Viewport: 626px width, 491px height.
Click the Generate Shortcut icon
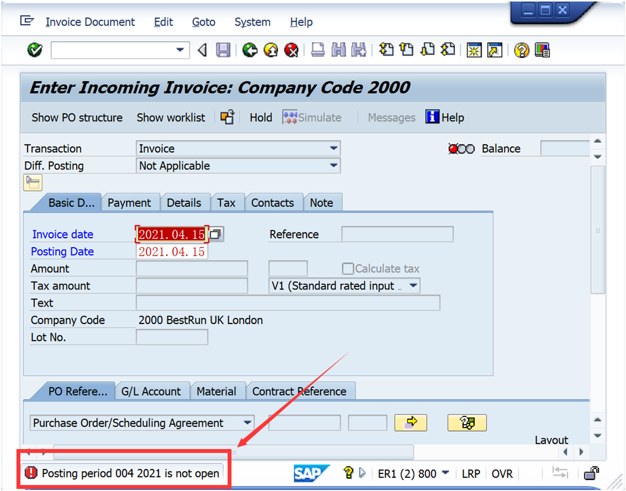coord(495,50)
